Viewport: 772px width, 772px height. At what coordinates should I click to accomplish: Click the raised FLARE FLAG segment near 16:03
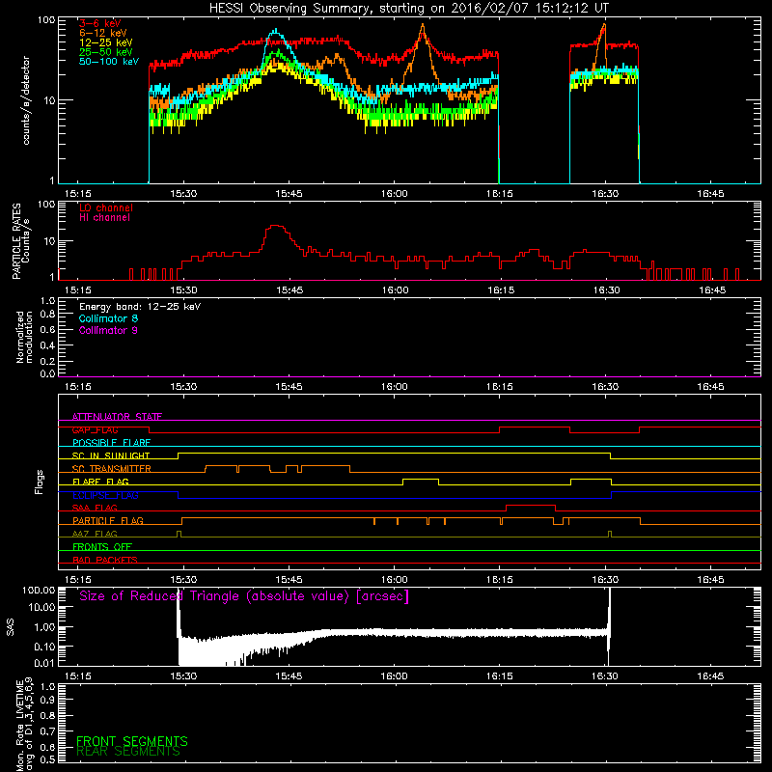coord(421,479)
